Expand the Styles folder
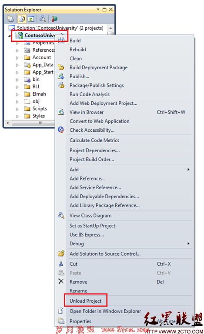Viewport: 204px width, 334px height. click(x=17, y=117)
